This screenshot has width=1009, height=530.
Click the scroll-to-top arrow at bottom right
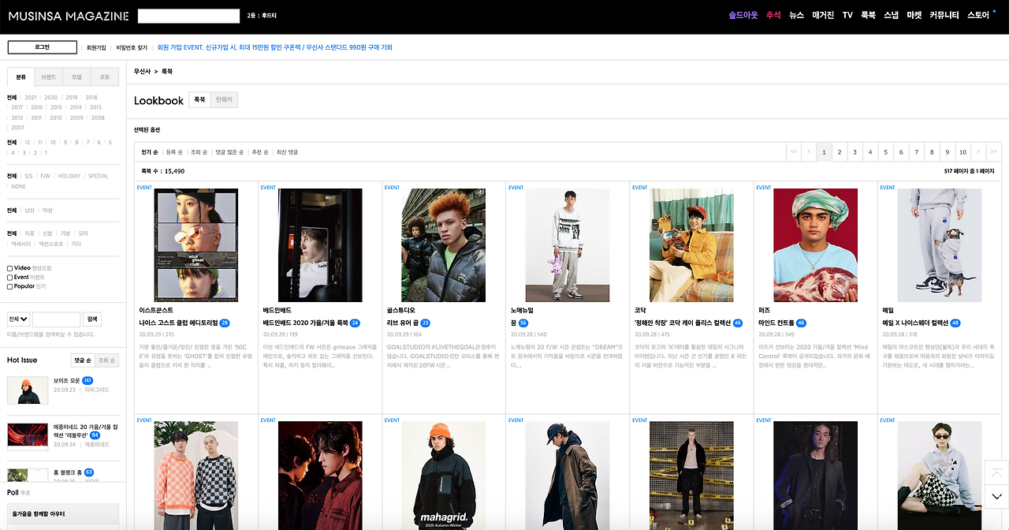point(995,473)
